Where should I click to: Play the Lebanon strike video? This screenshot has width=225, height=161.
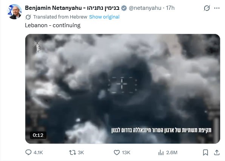pos(123,88)
